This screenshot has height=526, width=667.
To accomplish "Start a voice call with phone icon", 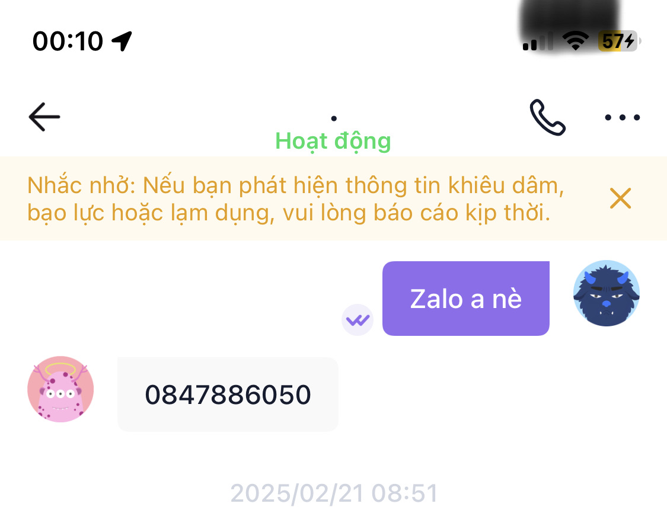I will tap(547, 117).
